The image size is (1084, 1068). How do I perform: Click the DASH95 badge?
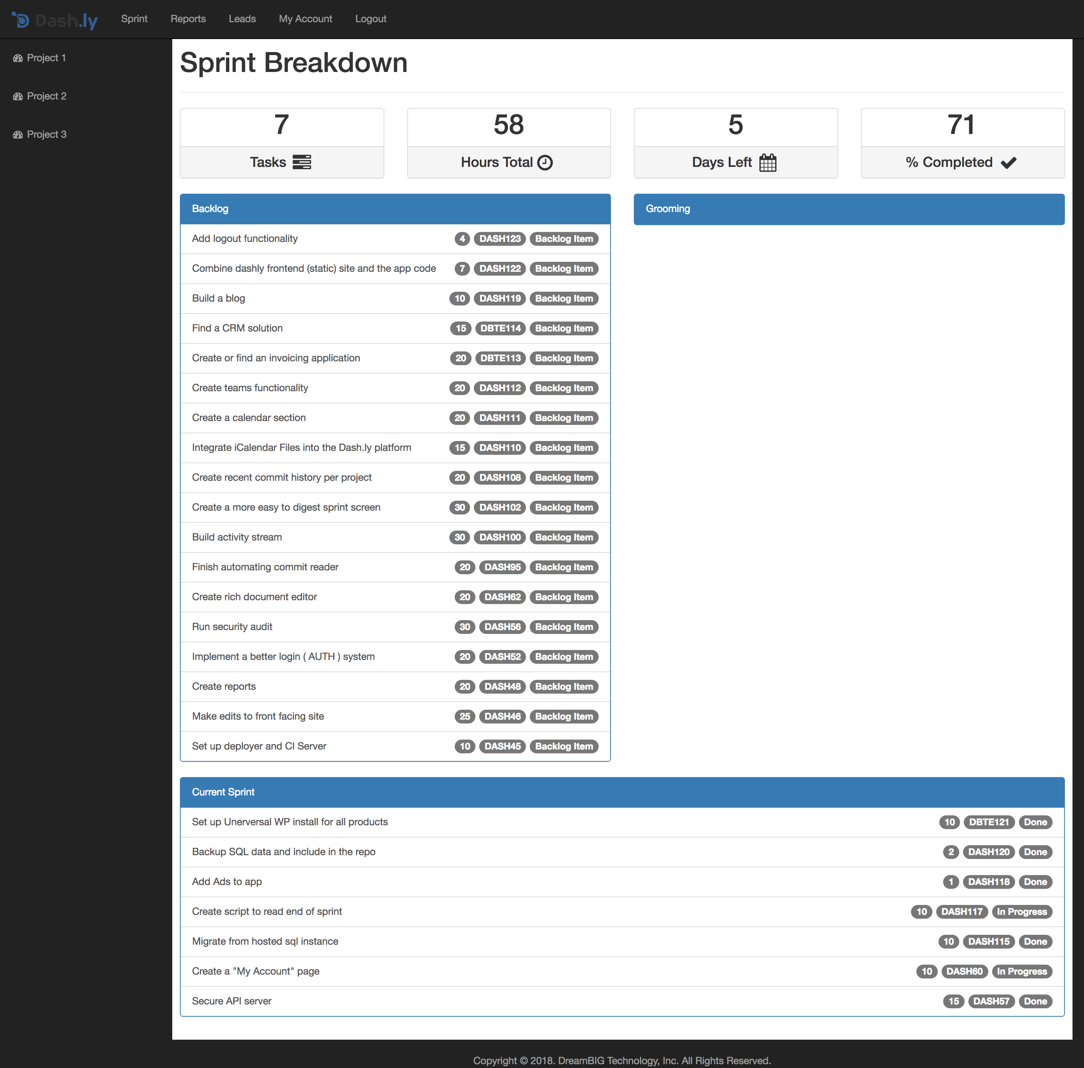pyautogui.click(x=503, y=567)
